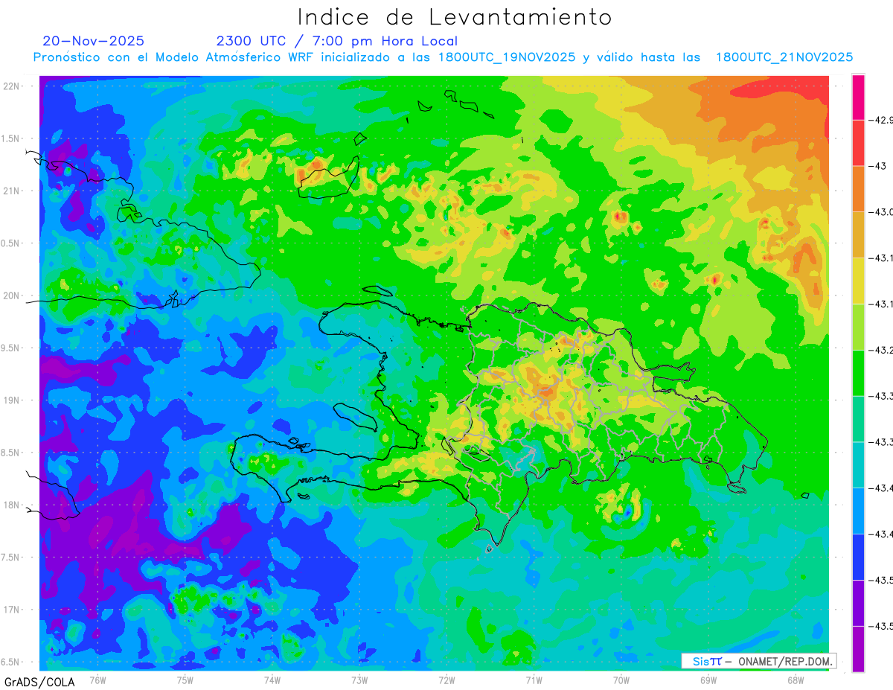
Task: Click the '6.5N' latitude label
Action: tap(11, 662)
